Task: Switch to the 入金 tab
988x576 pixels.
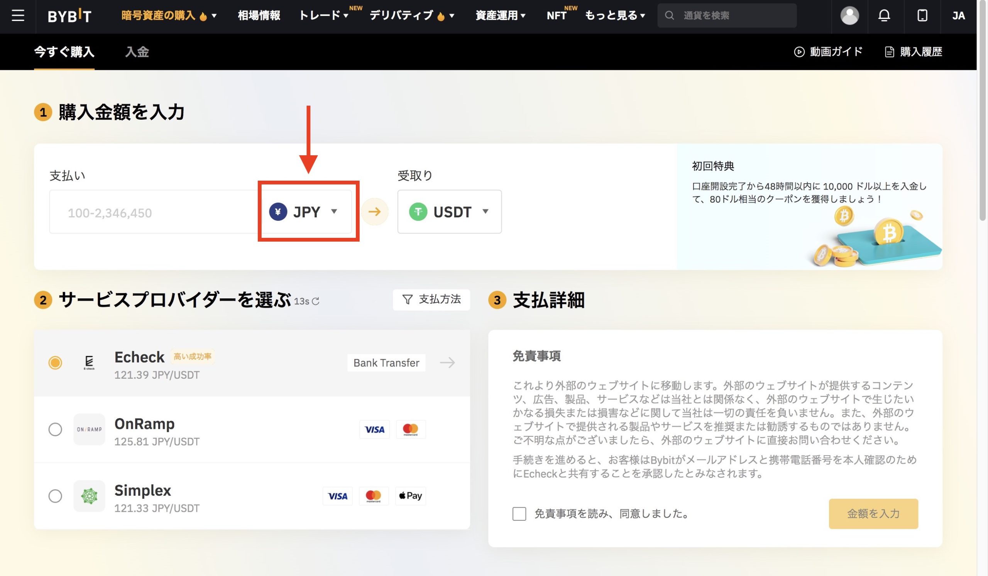Action: (x=137, y=52)
